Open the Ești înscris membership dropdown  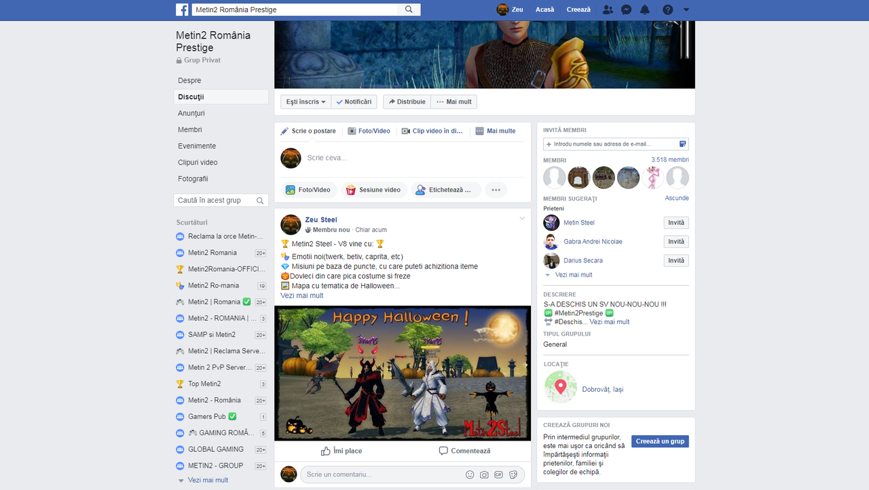(x=305, y=101)
